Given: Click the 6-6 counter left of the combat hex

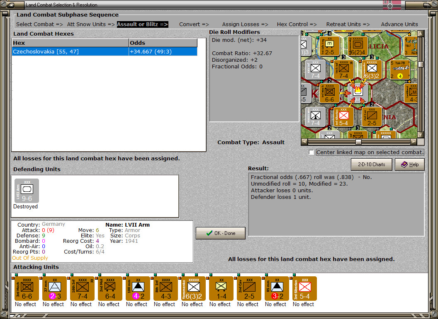Looking at the screenshot, I should [x=329, y=93].
